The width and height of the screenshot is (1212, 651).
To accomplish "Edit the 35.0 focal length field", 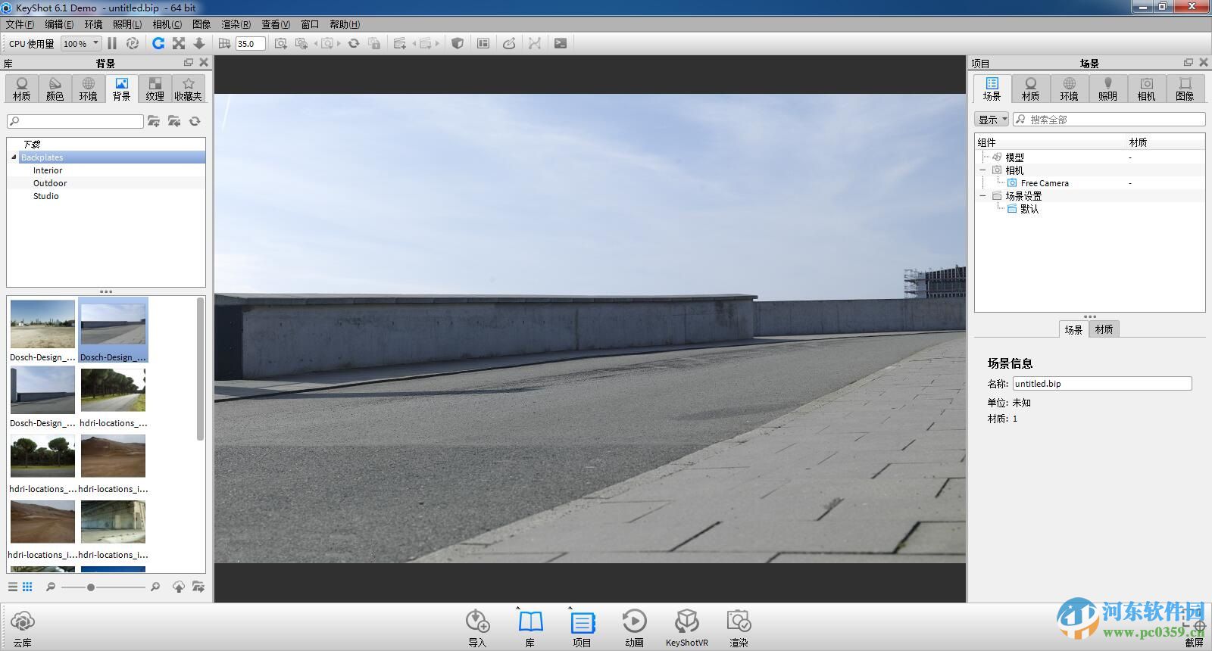I will [x=251, y=44].
